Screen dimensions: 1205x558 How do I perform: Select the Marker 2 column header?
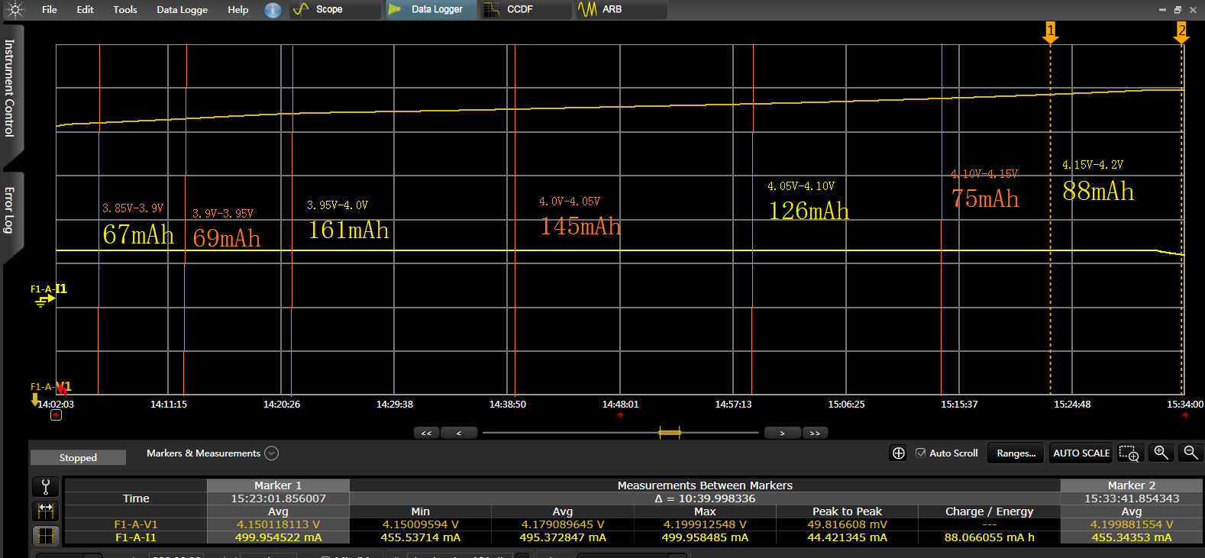(x=1132, y=485)
